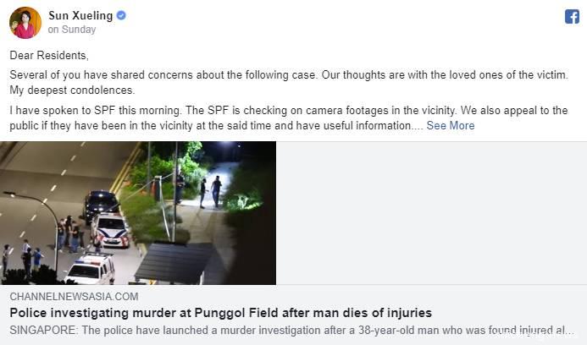
Task: Open Sun Xueling's profile picture
Action: pos(25,23)
